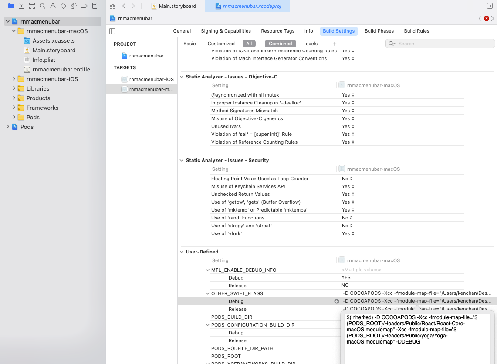Open the Build Phases tab
Image resolution: width=497 pixels, height=364 pixels.
[x=379, y=31]
